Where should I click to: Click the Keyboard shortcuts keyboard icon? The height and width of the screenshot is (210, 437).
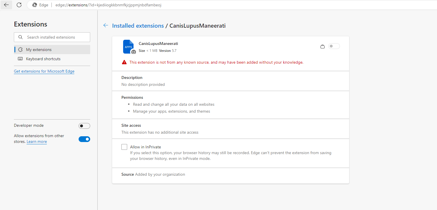20,59
